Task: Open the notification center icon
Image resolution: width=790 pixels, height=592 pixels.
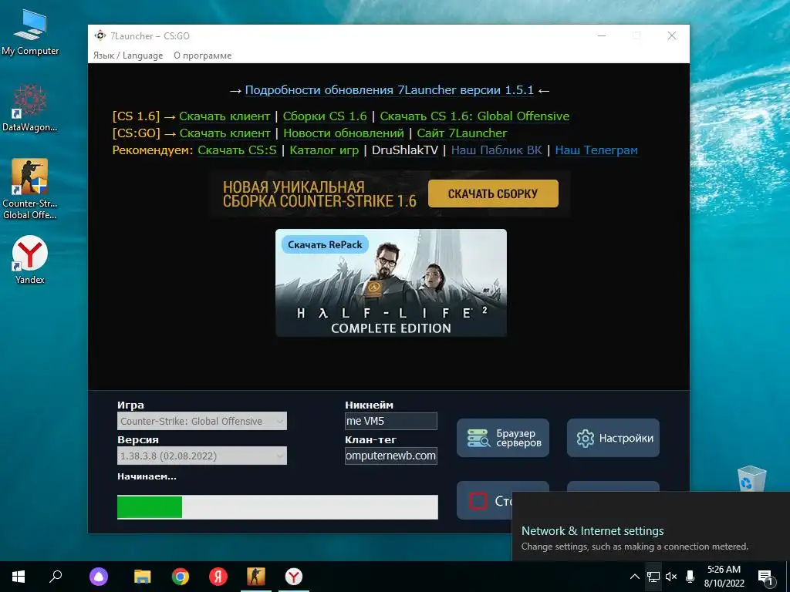Action: 765,577
